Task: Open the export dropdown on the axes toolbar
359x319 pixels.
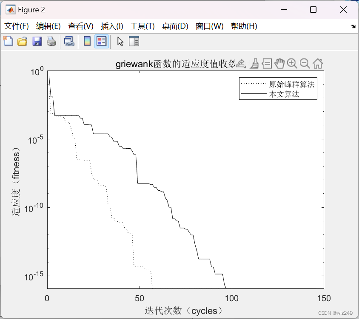Action: coord(240,64)
